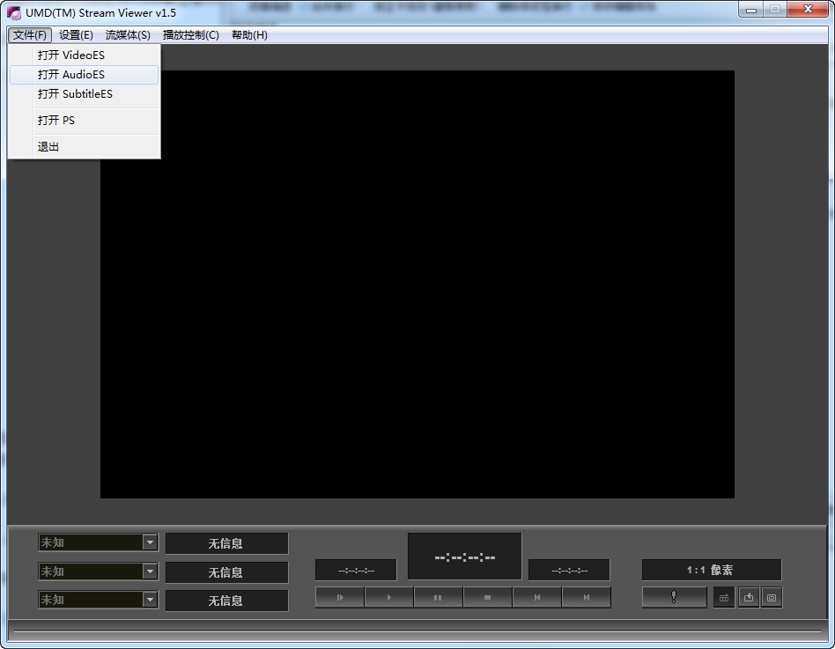Screen dimensions: 835x649
Task: Expand the first 未知 stream dropdown
Action: 150,543
